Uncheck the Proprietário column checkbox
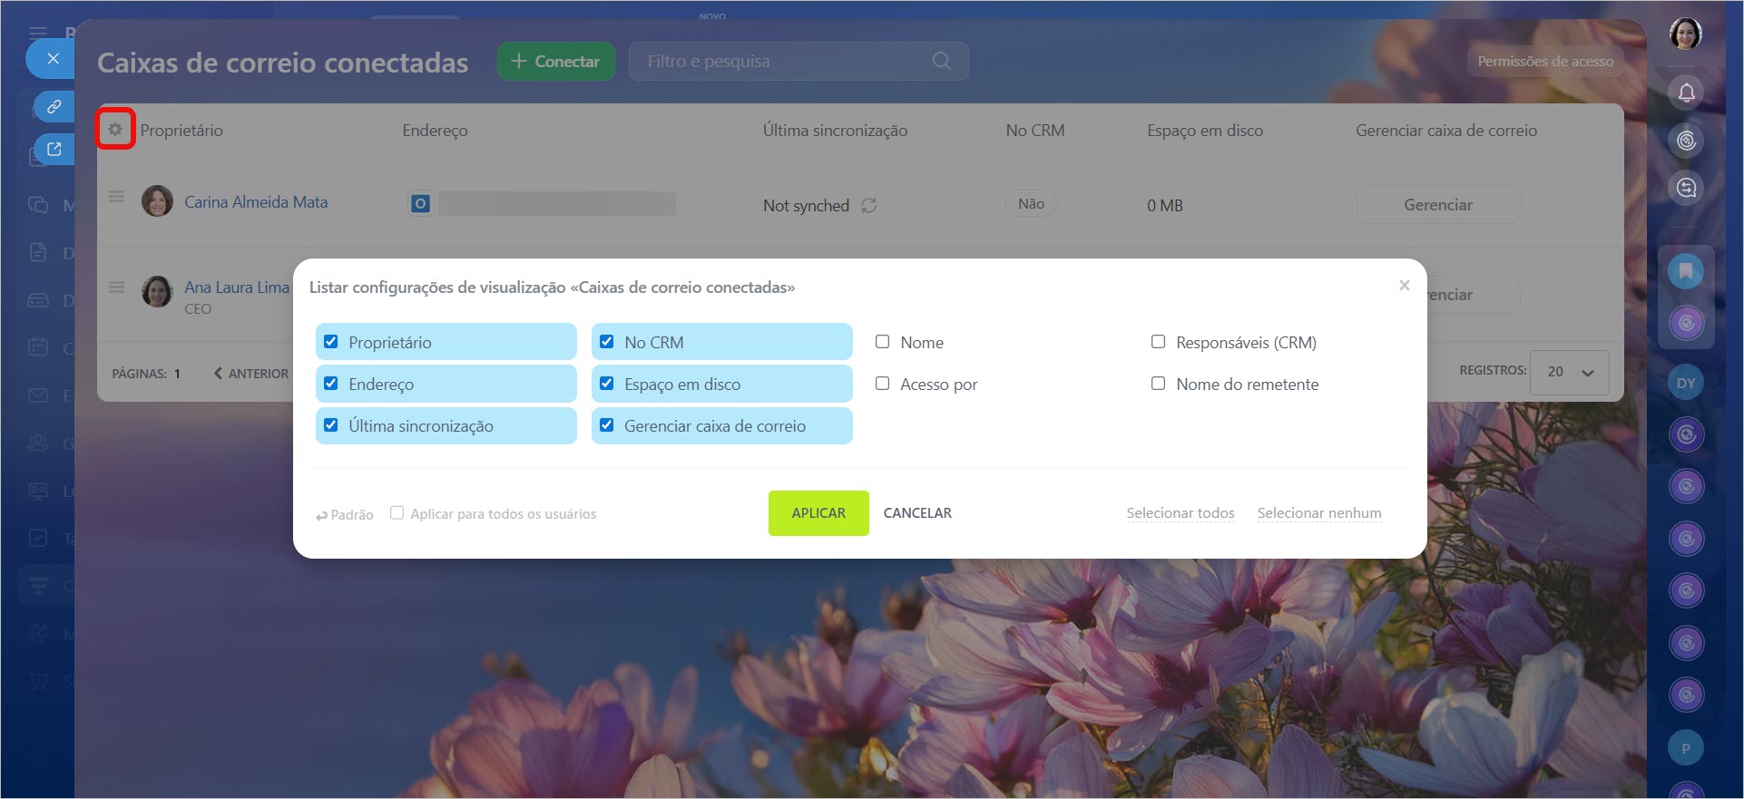 (x=331, y=342)
